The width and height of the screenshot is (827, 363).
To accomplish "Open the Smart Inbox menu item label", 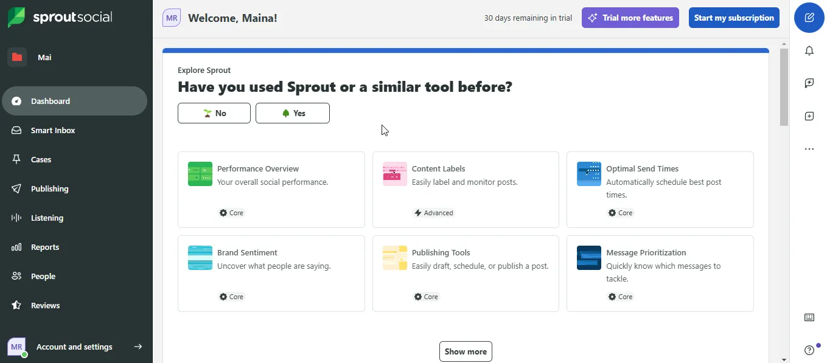I will point(53,130).
